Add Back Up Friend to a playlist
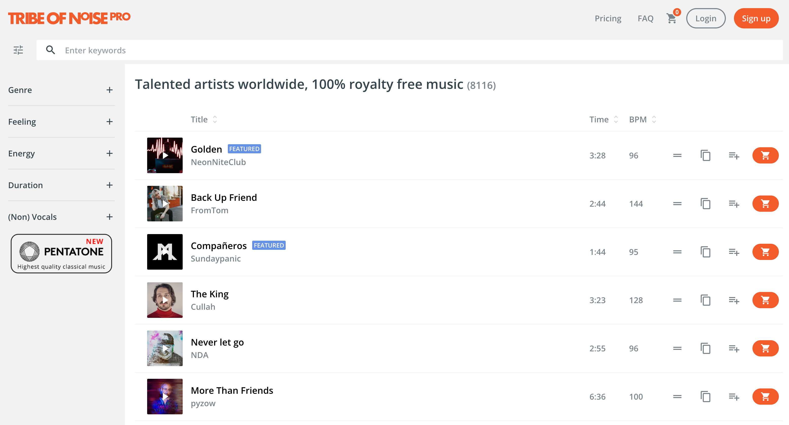The height and width of the screenshot is (425, 789). click(734, 204)
